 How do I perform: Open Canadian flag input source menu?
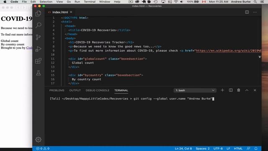[204, 2]
